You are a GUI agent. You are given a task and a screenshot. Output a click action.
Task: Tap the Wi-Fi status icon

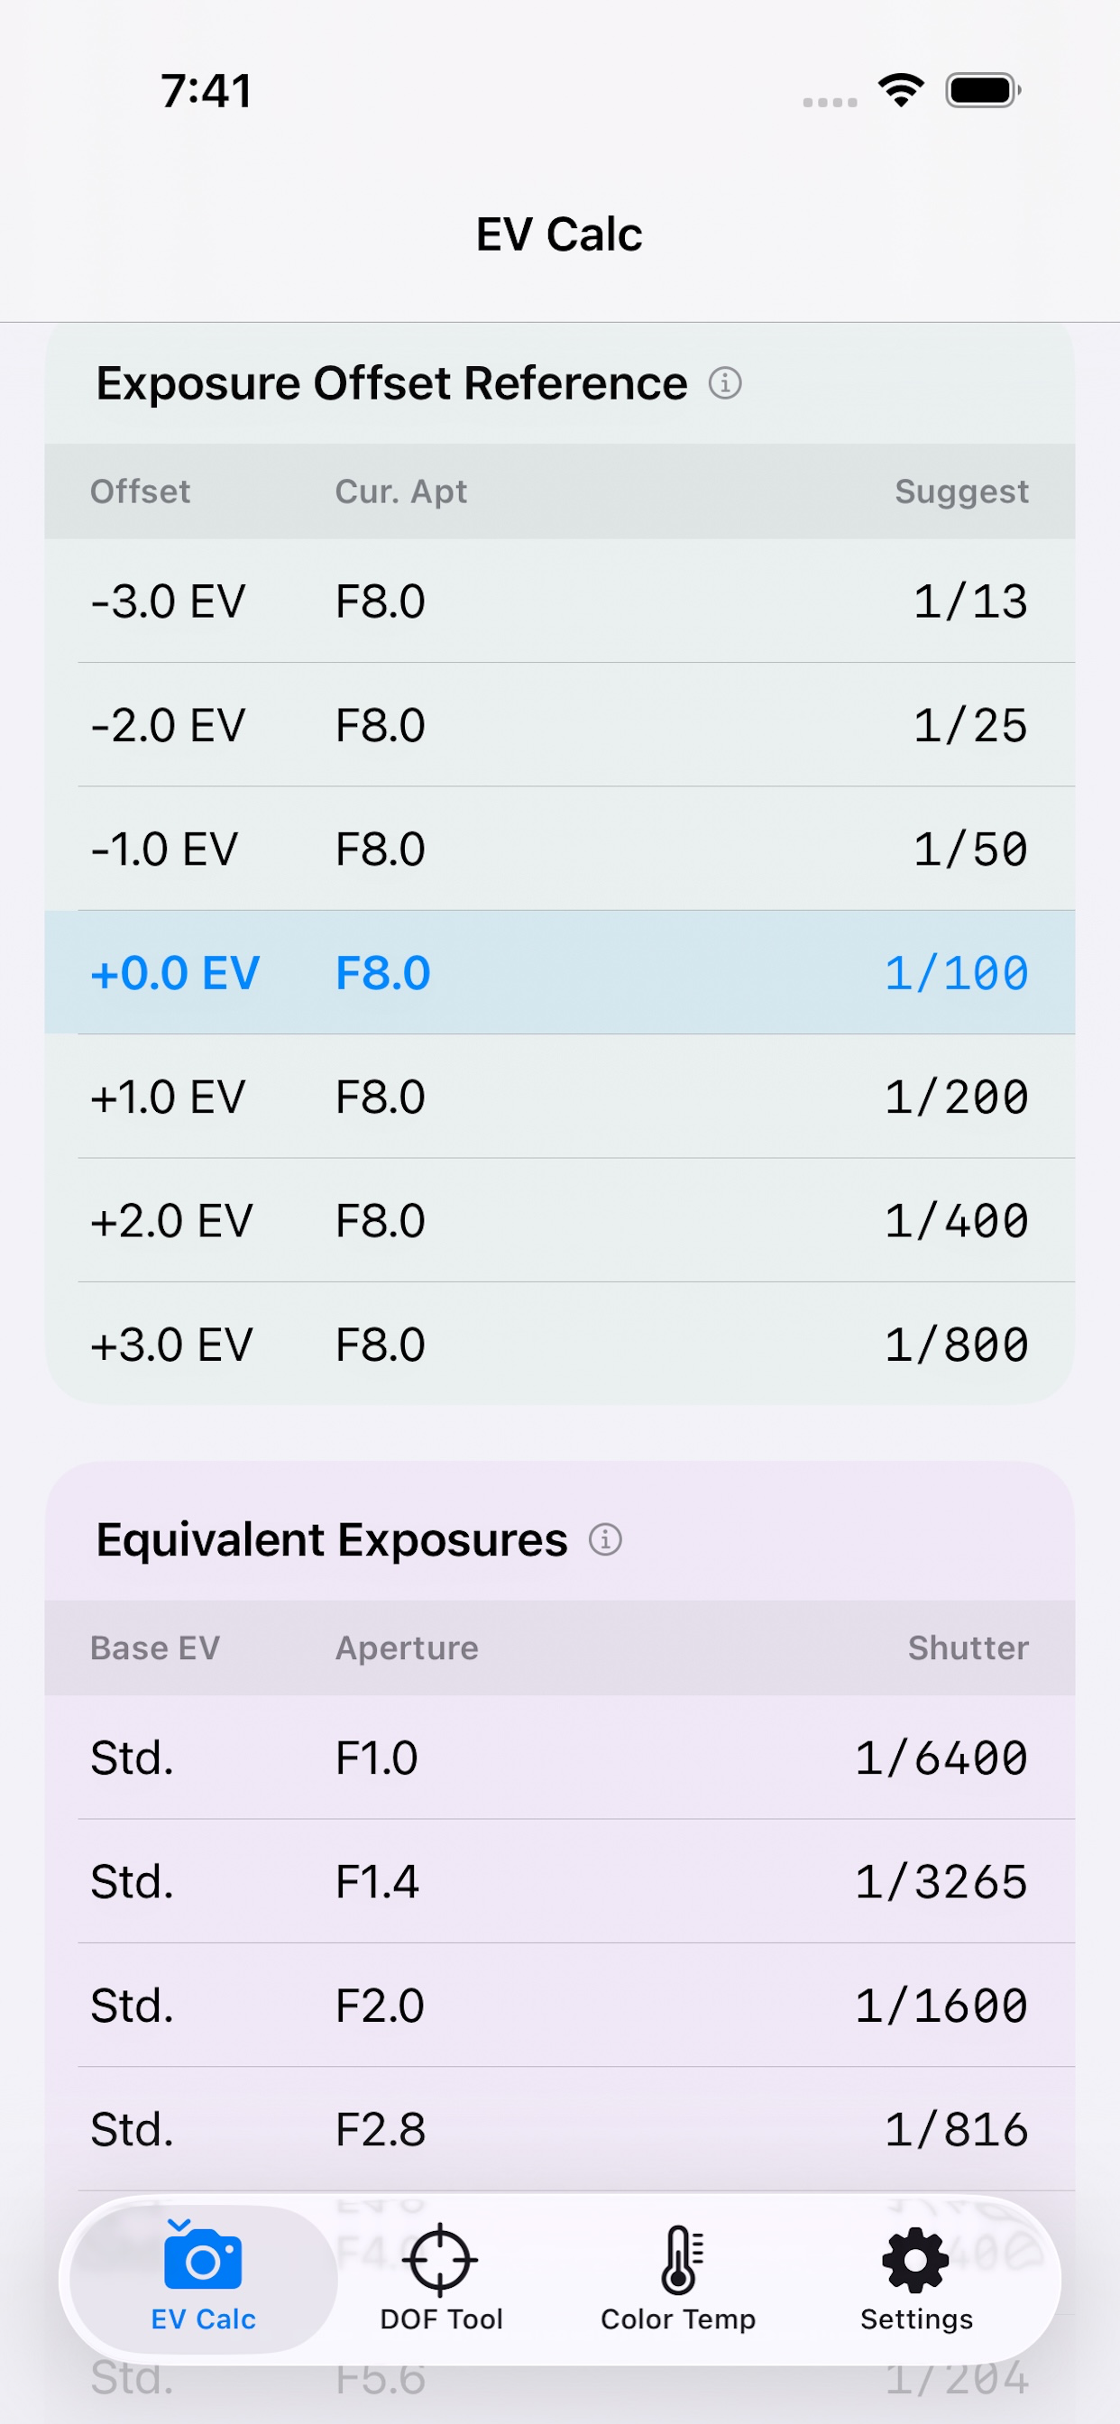(x=901, y=90)
